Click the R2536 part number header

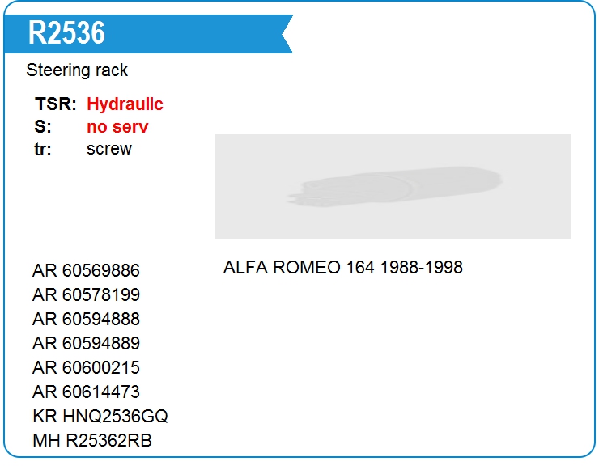pos(66,33)
